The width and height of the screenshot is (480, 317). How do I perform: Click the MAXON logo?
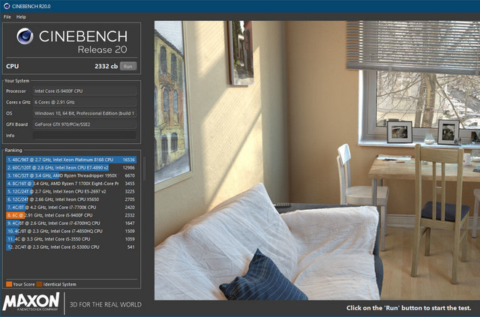click(31, 302)
